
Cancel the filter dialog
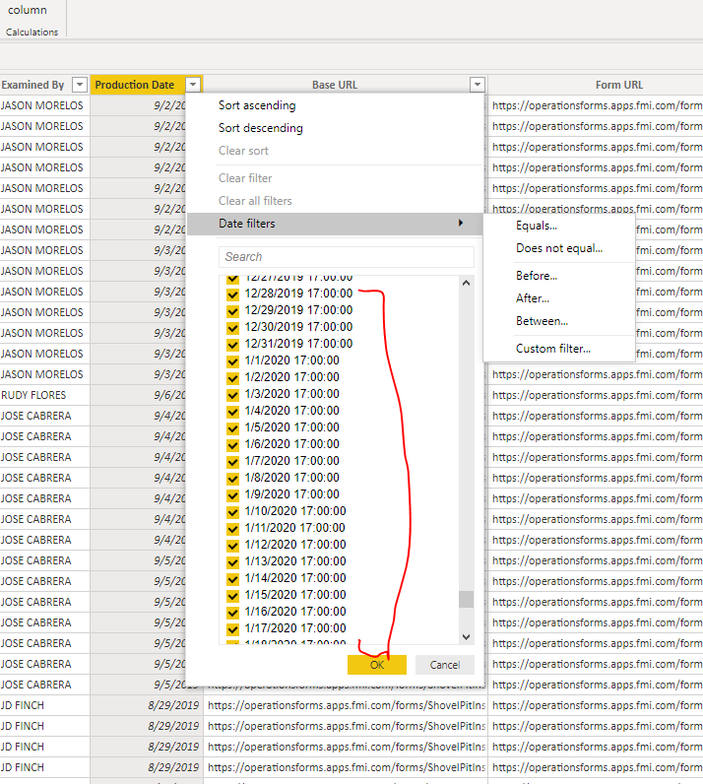[x=444, y=665]
